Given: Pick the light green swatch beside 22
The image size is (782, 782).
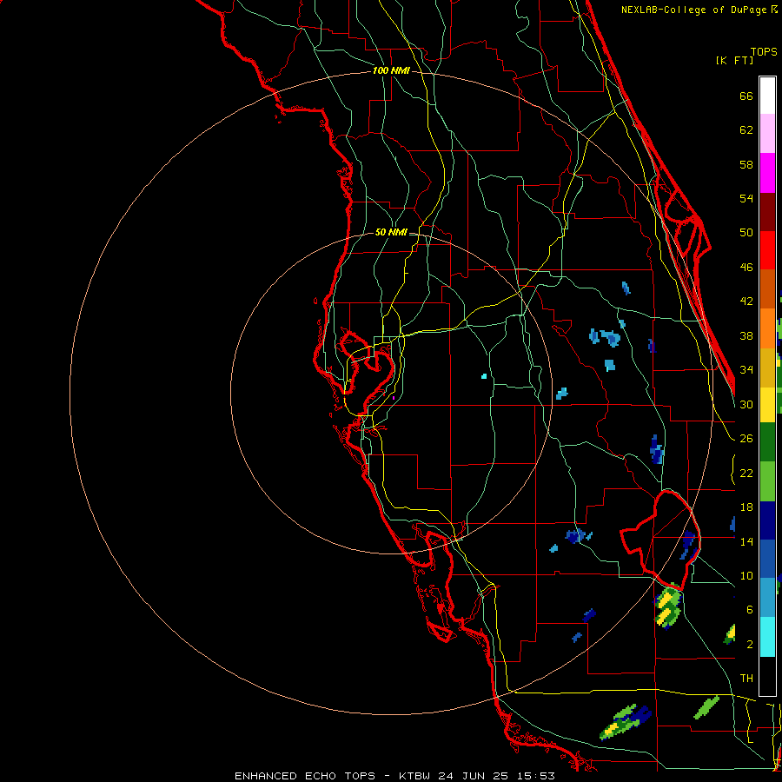Looking at the screenshot, I should (x=767, y=481).
